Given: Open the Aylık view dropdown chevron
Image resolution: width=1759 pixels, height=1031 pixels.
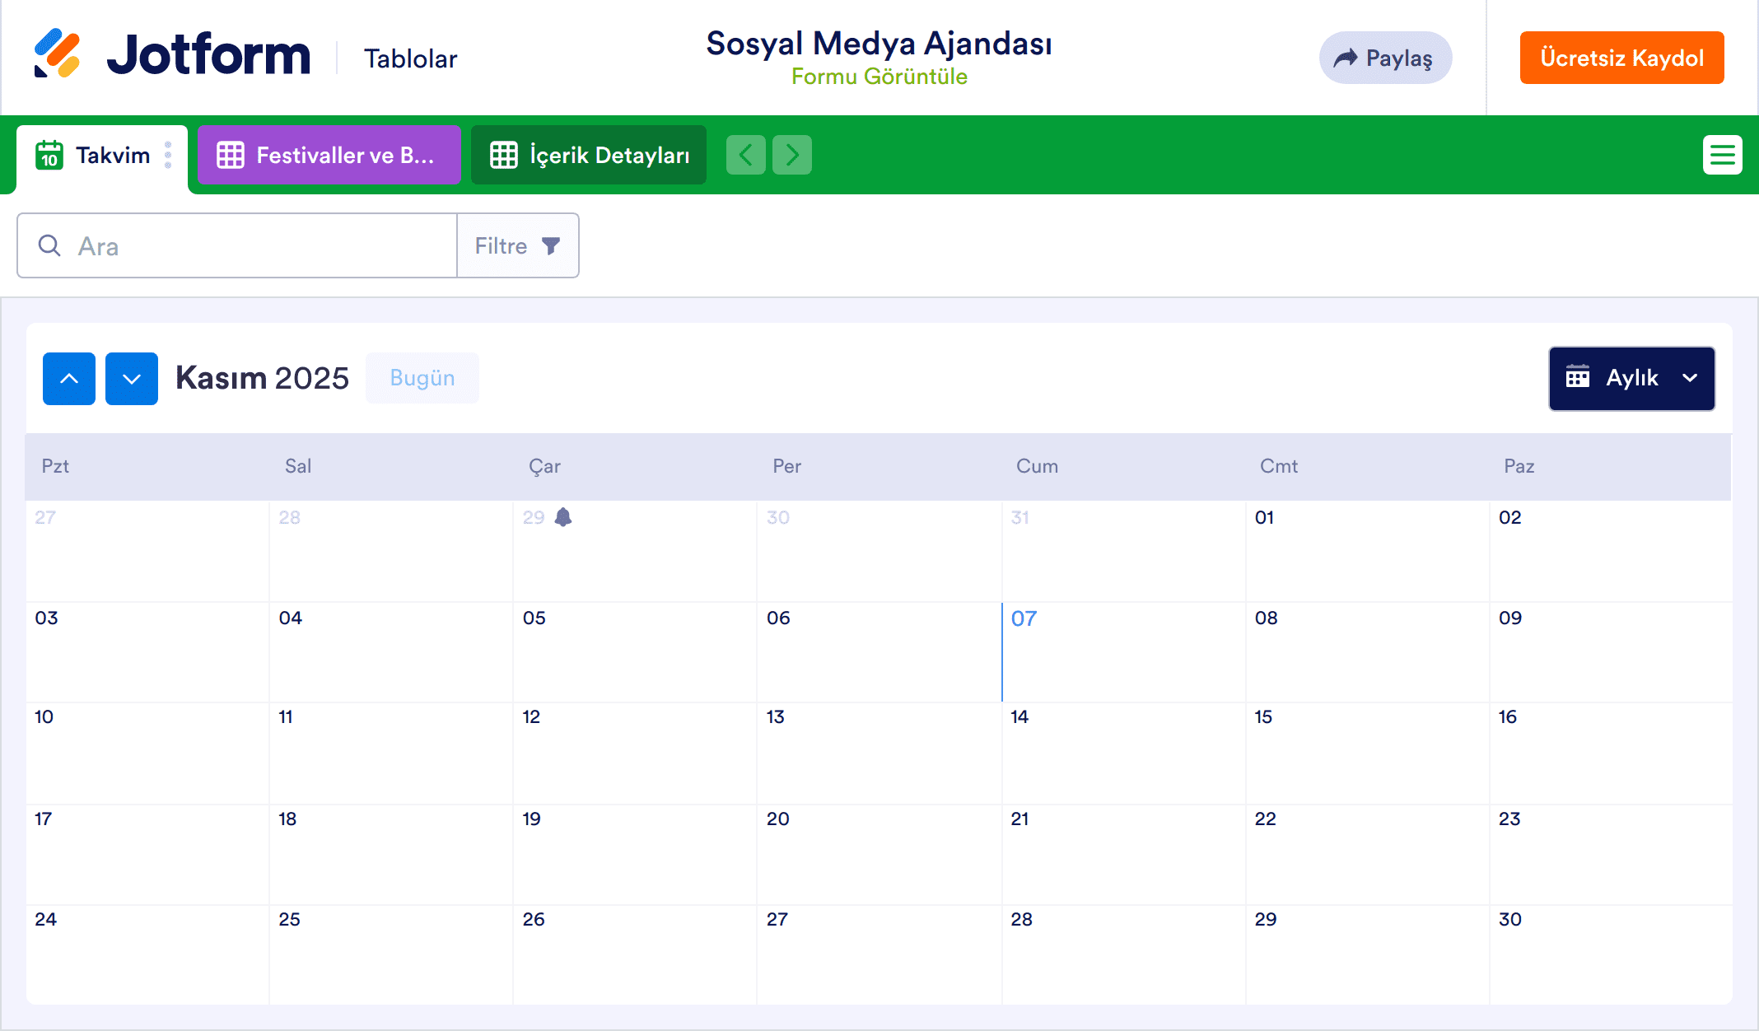Looking at the screenshot, I should pyautogui.click(x=1690, y=378).
